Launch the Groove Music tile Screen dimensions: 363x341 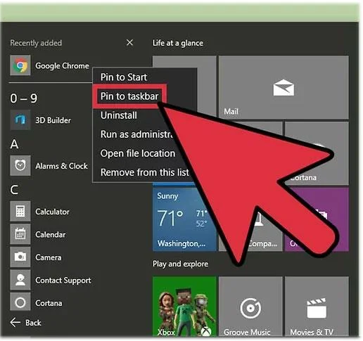point(250,307)
